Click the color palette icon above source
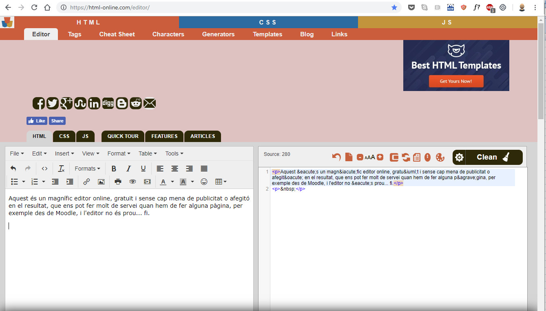The height and width of the screenshot is (311, 546). coord(440,157)
